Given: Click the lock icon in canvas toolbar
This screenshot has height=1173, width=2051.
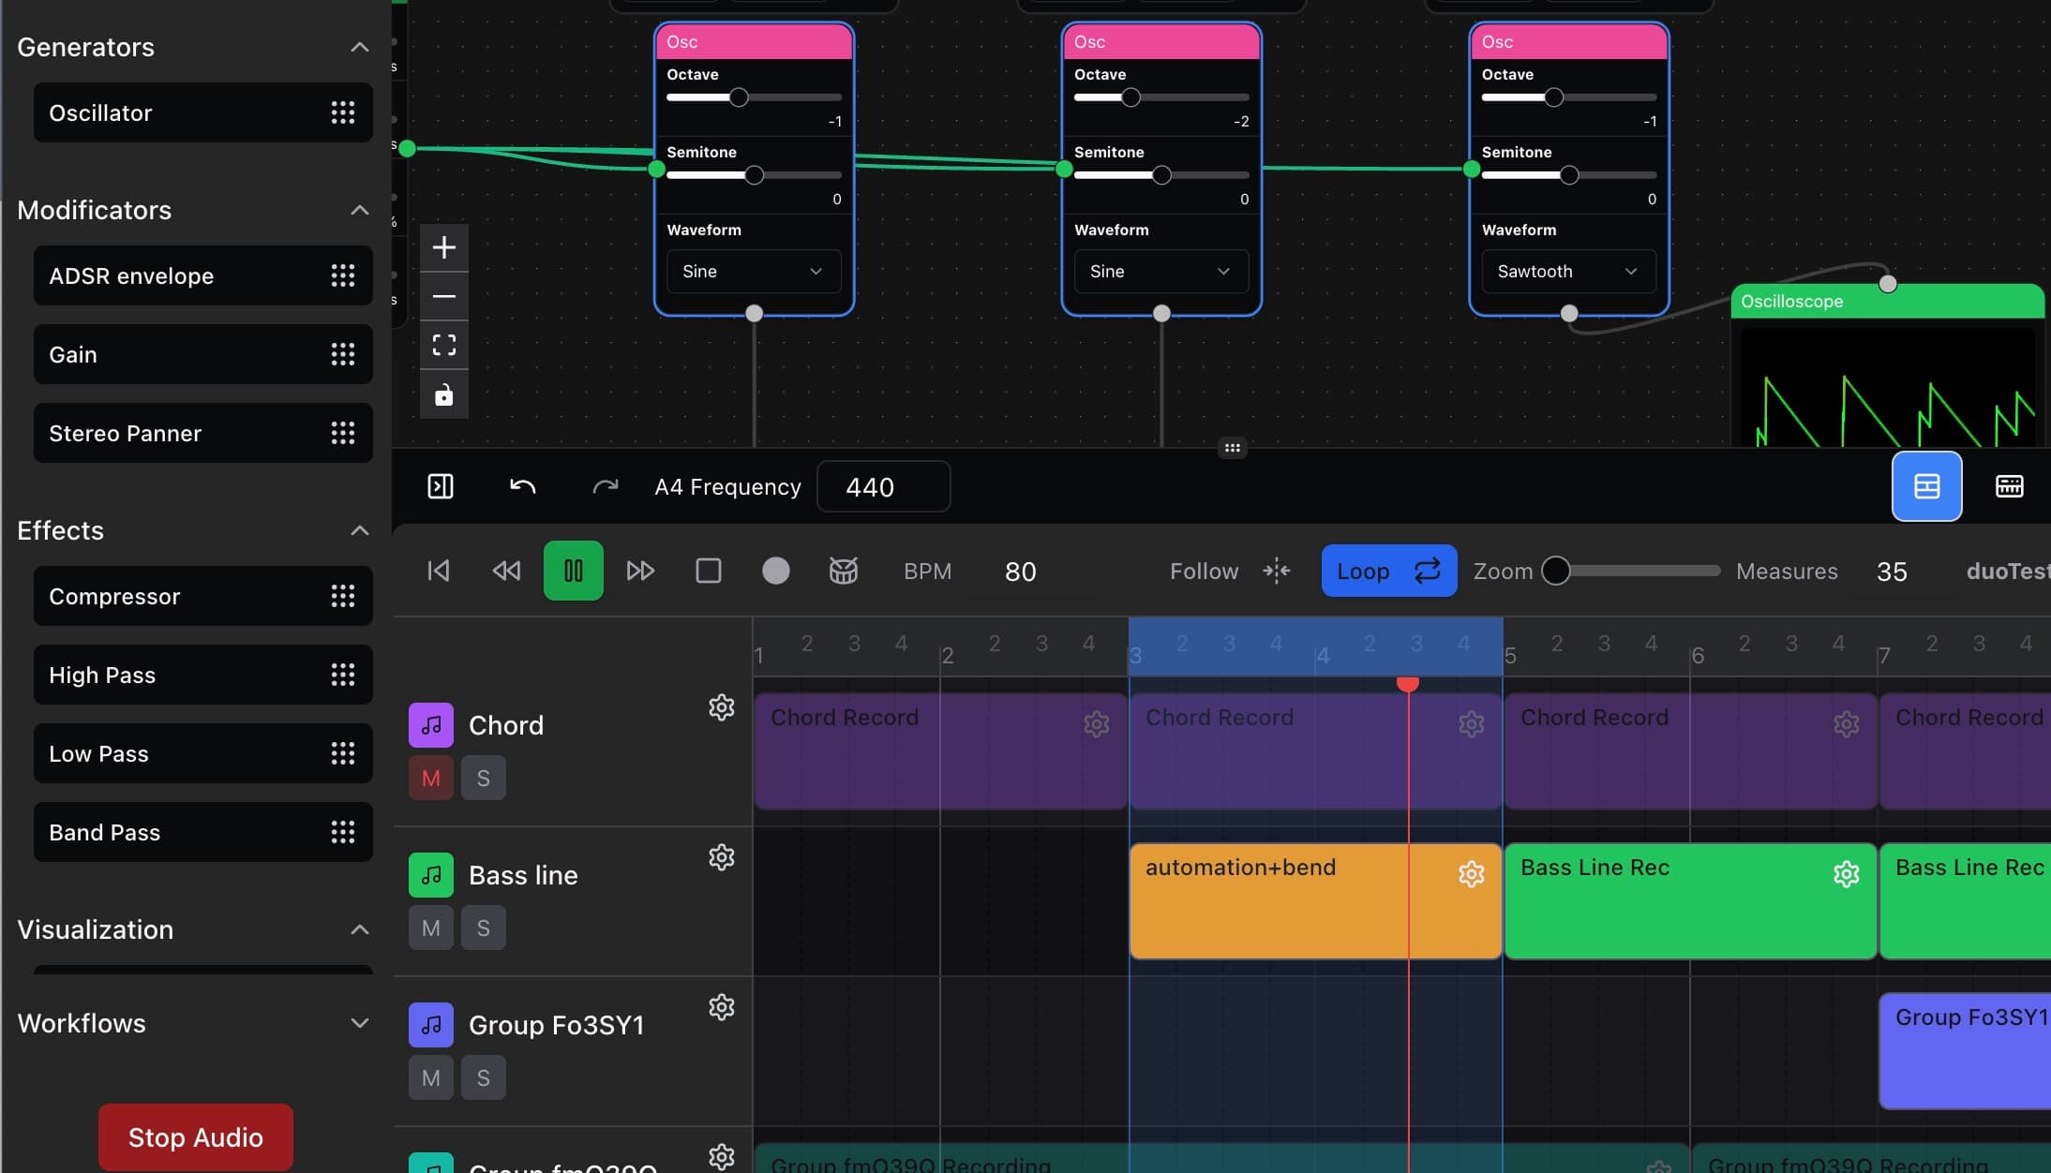Looking at the screenshot, I should (443, 394).
